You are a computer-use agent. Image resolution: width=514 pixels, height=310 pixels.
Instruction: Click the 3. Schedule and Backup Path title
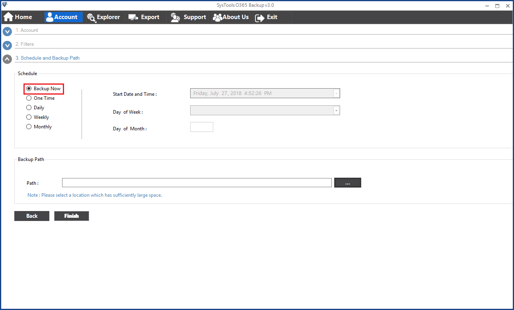click(48, 58)
